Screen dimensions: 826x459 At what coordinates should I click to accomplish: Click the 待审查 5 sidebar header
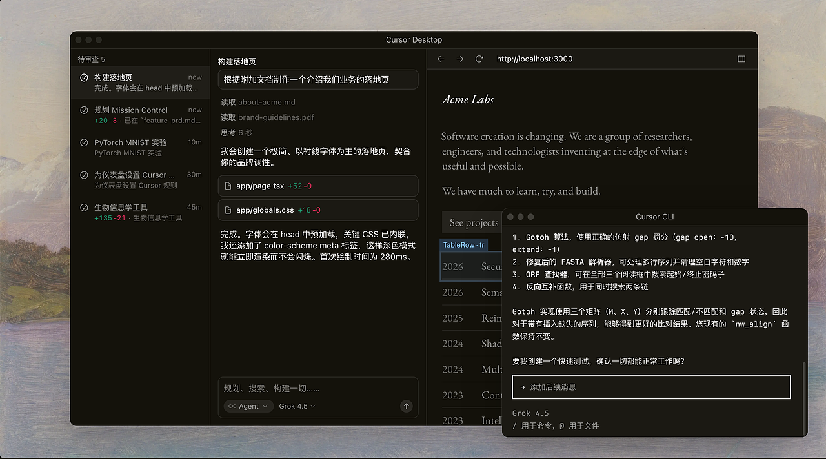coord(91,59)
